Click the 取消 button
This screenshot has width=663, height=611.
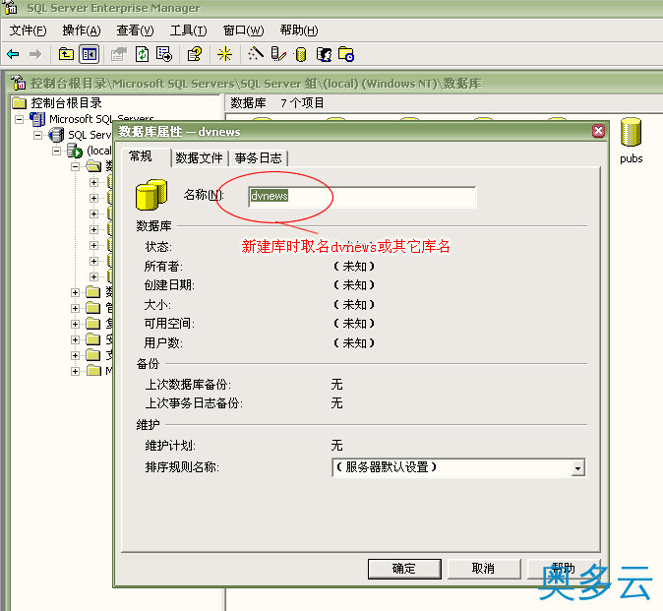[x=484, y=569]
